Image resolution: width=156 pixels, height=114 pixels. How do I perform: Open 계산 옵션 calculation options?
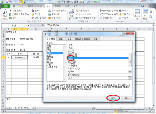click(145, 14)
